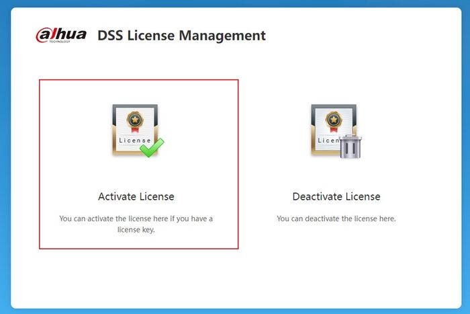
Task: Click the gold star medal on Activate icon
Action: click(135, 120)
